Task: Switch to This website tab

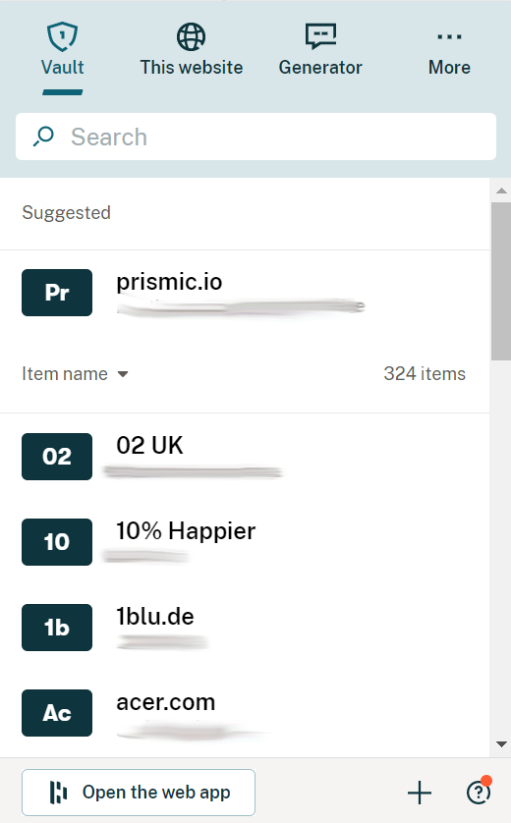Action: click(x=192, y=50)
